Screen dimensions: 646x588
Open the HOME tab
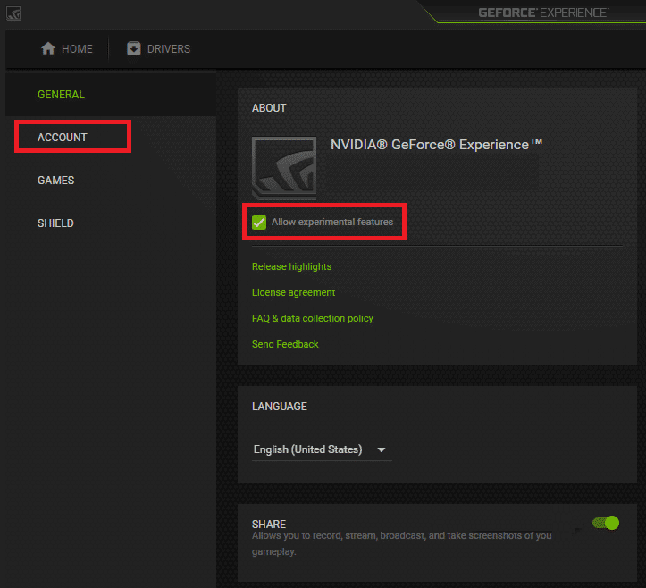pos(67,48)
